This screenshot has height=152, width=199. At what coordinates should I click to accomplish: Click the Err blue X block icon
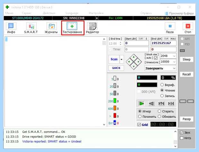click(115, 123)
